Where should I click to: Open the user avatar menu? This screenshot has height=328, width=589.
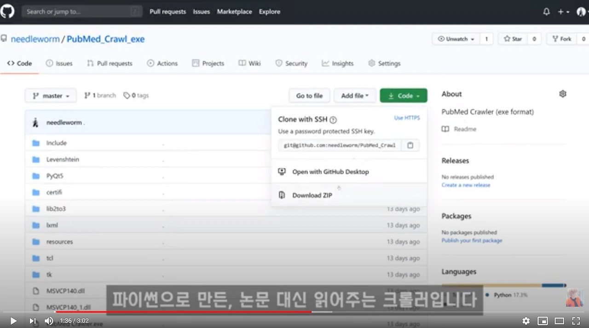click(x=582, y=12)
